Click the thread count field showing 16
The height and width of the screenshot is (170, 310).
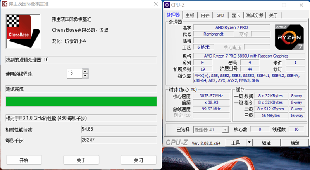(74, 73)
